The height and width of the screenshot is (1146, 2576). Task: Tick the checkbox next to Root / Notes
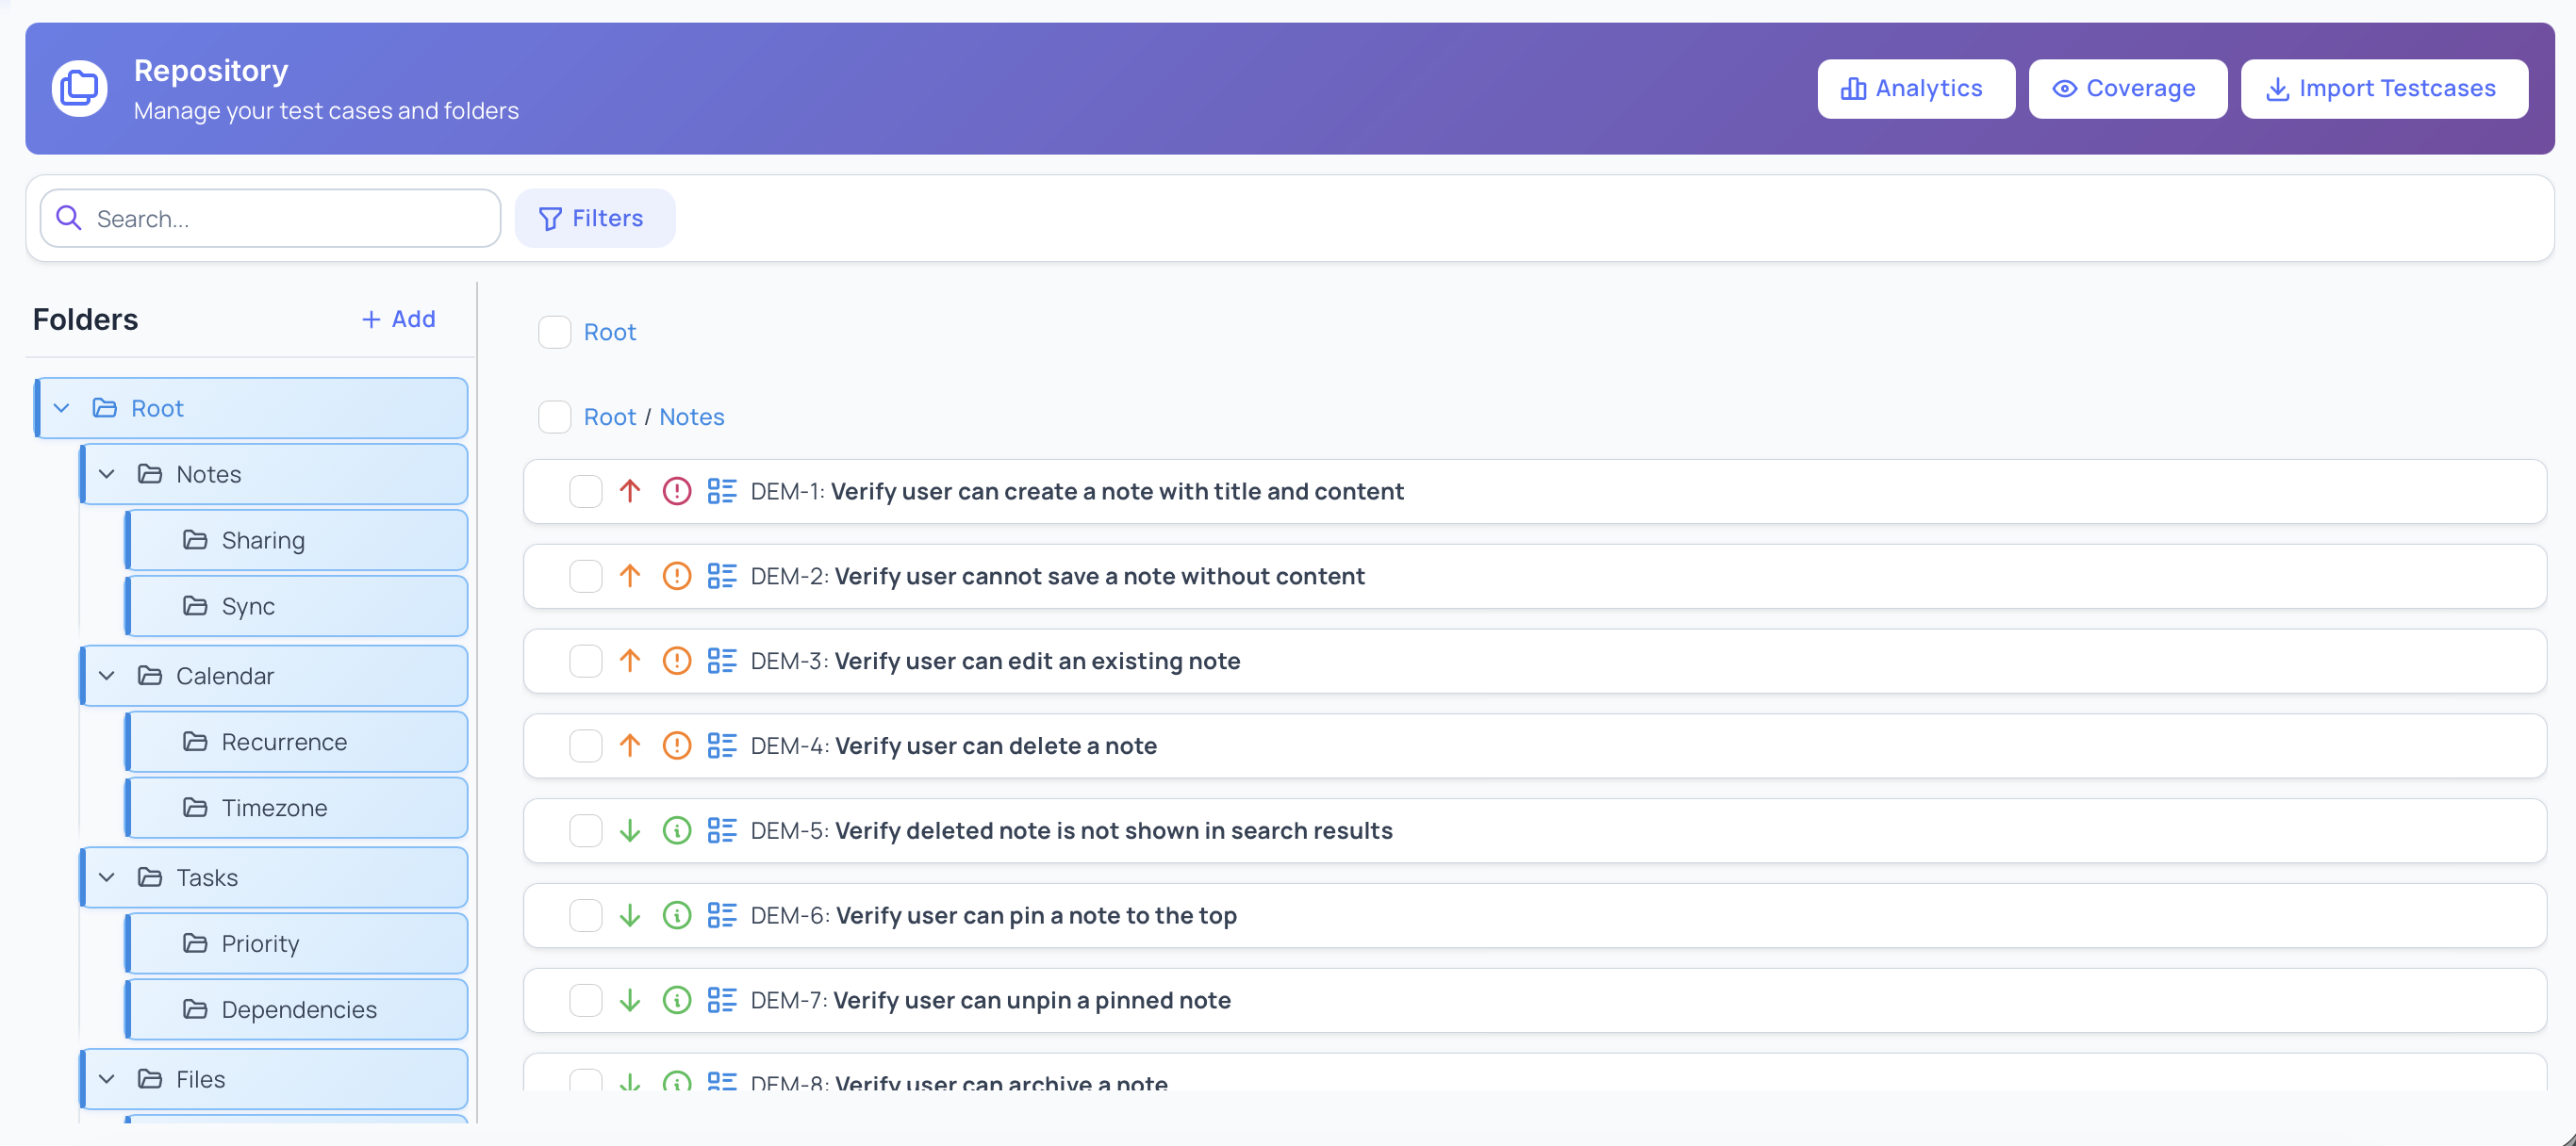point(555,417)
